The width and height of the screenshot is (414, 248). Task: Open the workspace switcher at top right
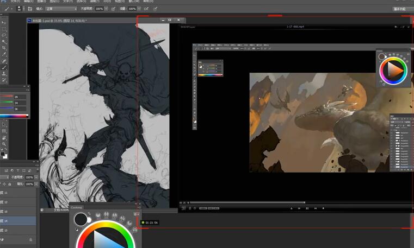tap(403, 9)
